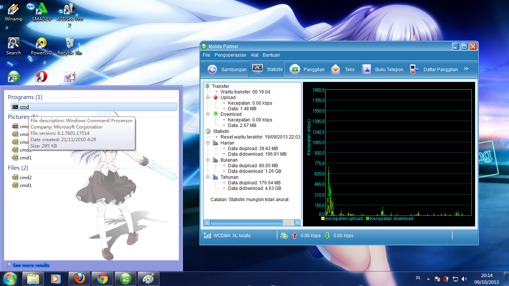Select the Harian tree node
The image size is (509, 286).
click(227, 143)
